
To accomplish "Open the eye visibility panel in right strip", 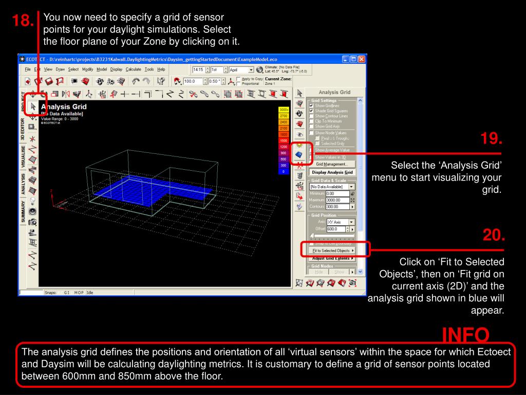I will tap(299, 134).
